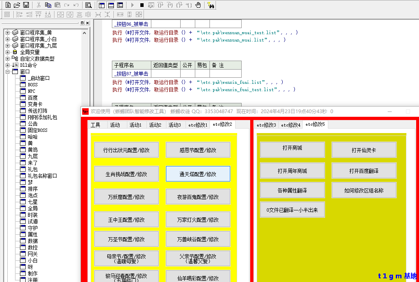Click the Stop (black square) toolbar icon
419x282 pixels.
142,5
